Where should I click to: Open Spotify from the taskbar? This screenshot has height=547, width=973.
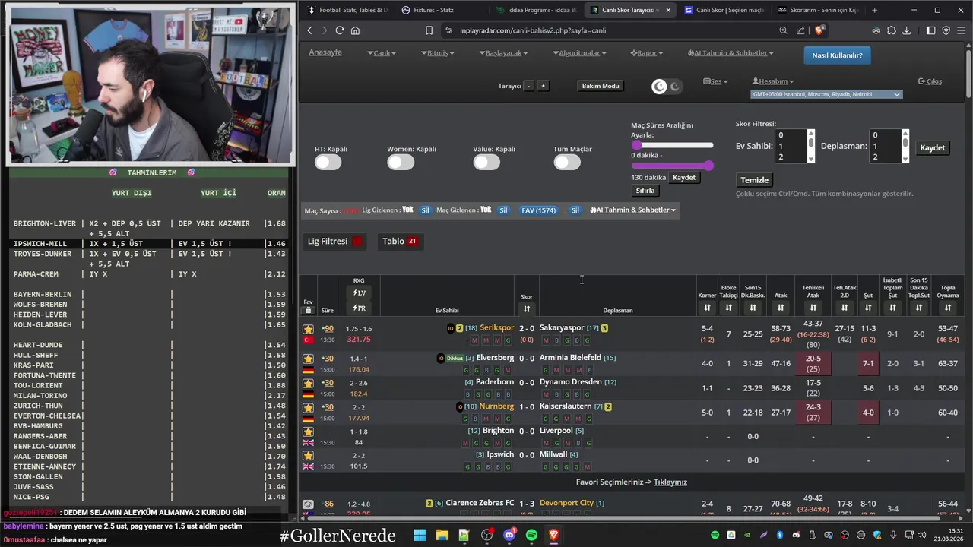point(531,535)
